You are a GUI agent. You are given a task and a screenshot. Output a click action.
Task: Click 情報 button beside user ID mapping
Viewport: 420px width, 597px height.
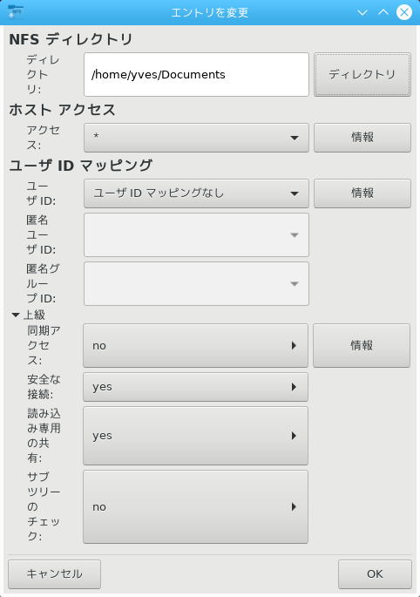[x=362, y=193]
